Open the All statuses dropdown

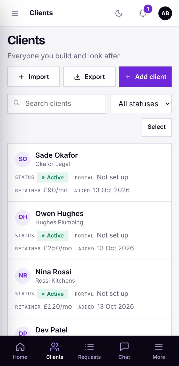coord(141,104)
